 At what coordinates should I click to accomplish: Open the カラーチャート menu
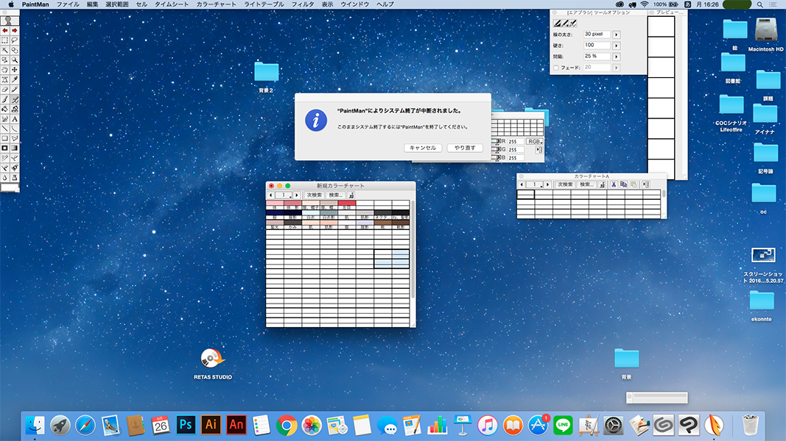(216, 4)
